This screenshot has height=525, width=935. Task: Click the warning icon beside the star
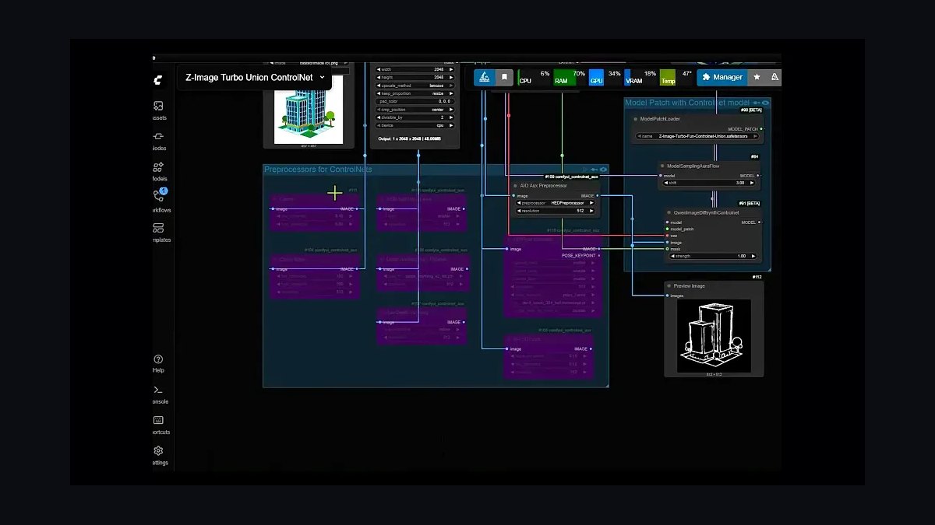click(774, 77)
